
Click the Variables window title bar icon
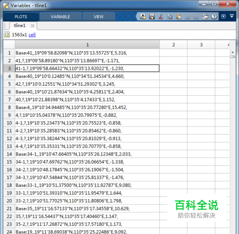pyautogui.click(x=6, y=5)
